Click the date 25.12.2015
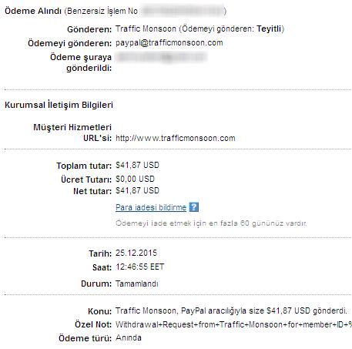Screen dimensions: 352x349 click(x=136, y=253)
